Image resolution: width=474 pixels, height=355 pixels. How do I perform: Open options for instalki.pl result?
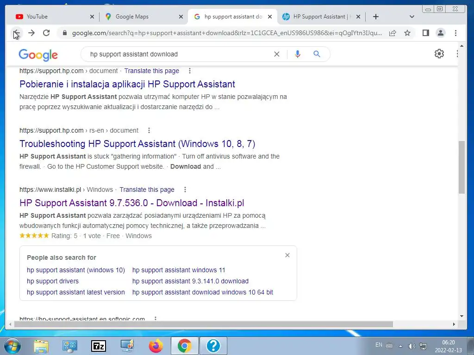[x=185, y=190]
